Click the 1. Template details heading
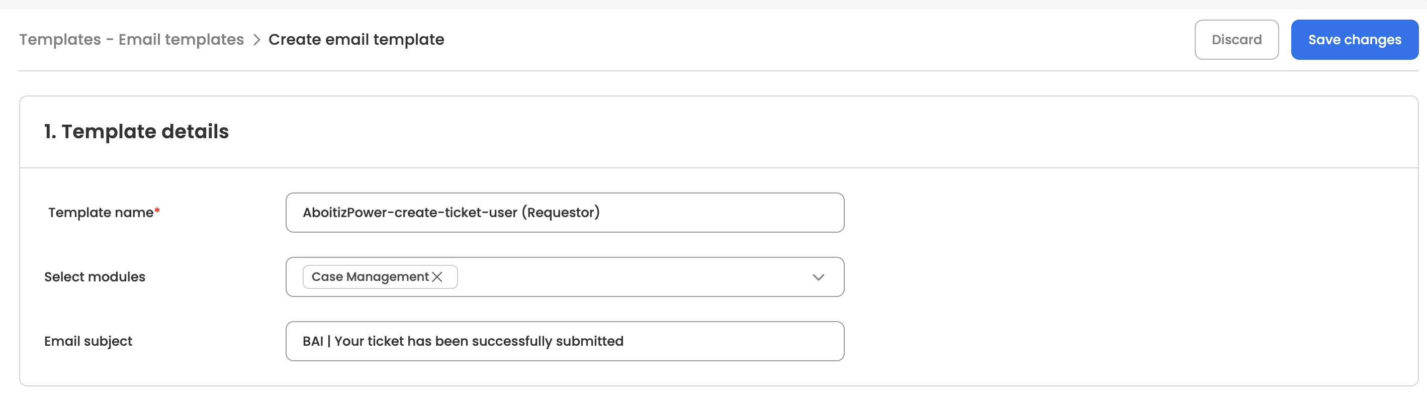This screenshot has height=396, width=1427. pyautogui.click(x=136, y=132)
